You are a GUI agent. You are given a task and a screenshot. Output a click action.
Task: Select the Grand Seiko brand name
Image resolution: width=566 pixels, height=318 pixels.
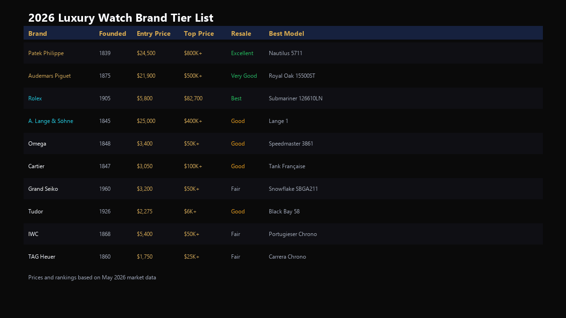click(43, 189)
